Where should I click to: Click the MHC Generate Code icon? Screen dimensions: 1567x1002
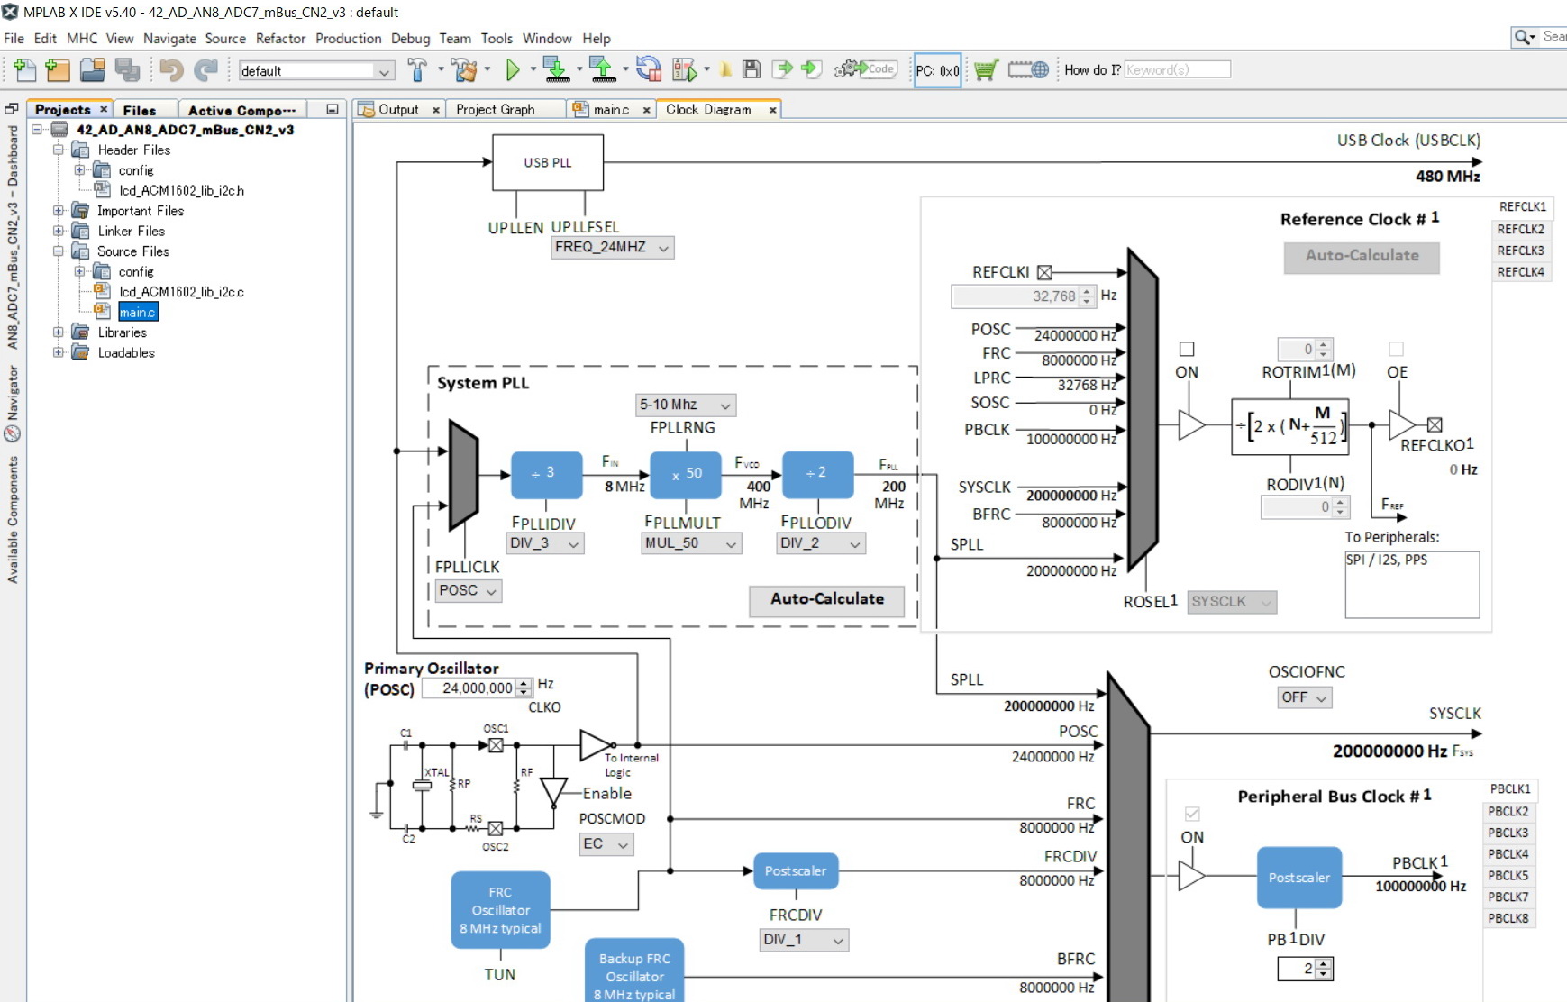(x=865, y=69)
